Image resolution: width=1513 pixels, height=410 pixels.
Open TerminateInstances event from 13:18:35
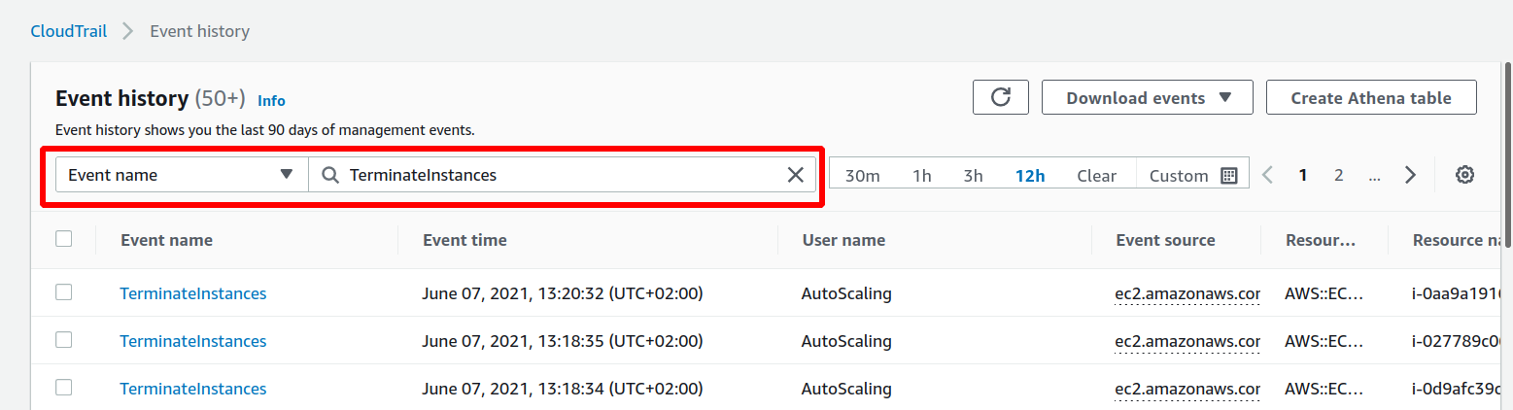tap(193, 340)
